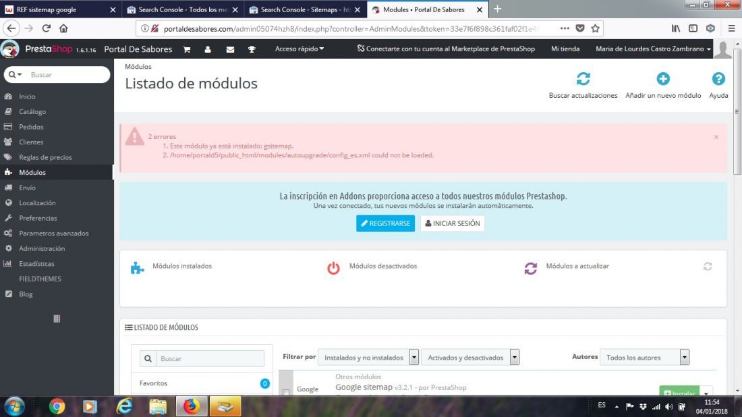Collapse the sidebar menu toggle
The width and height of the screenshot is (742, 417).
coord(57,318)
